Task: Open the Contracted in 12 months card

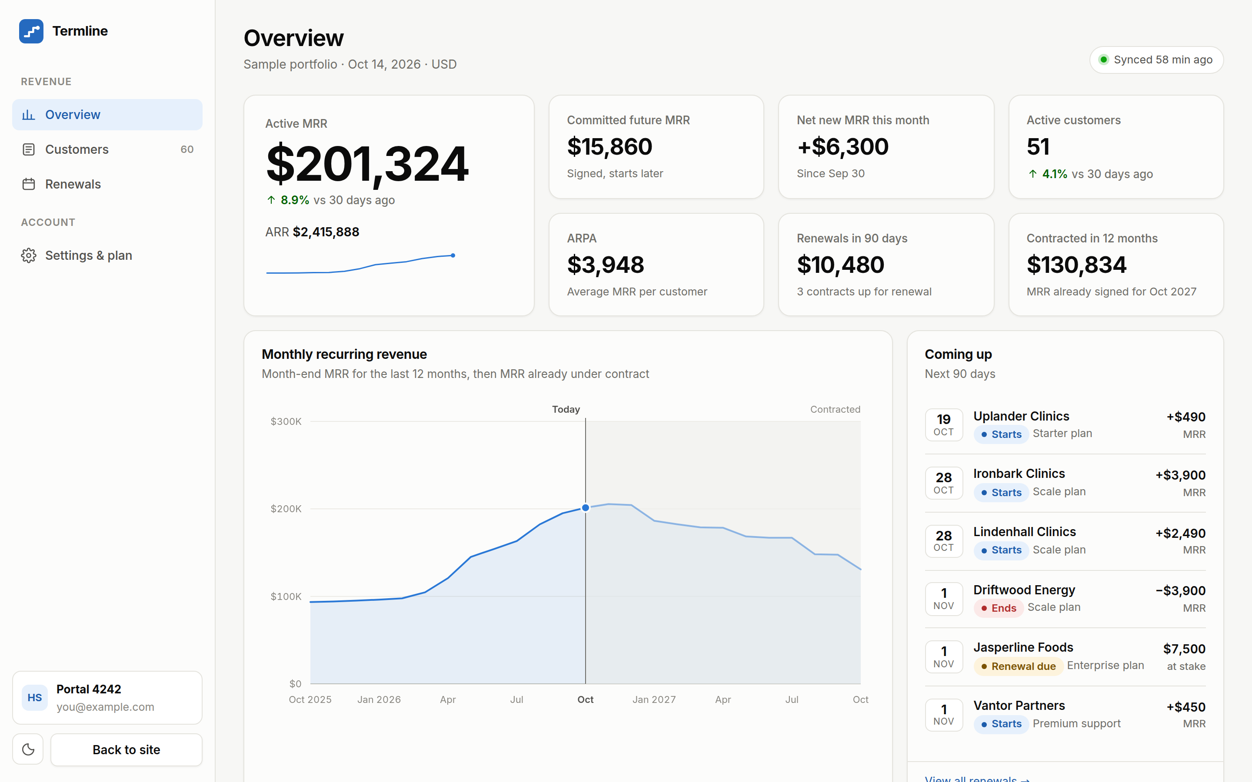Action: 1116,265
